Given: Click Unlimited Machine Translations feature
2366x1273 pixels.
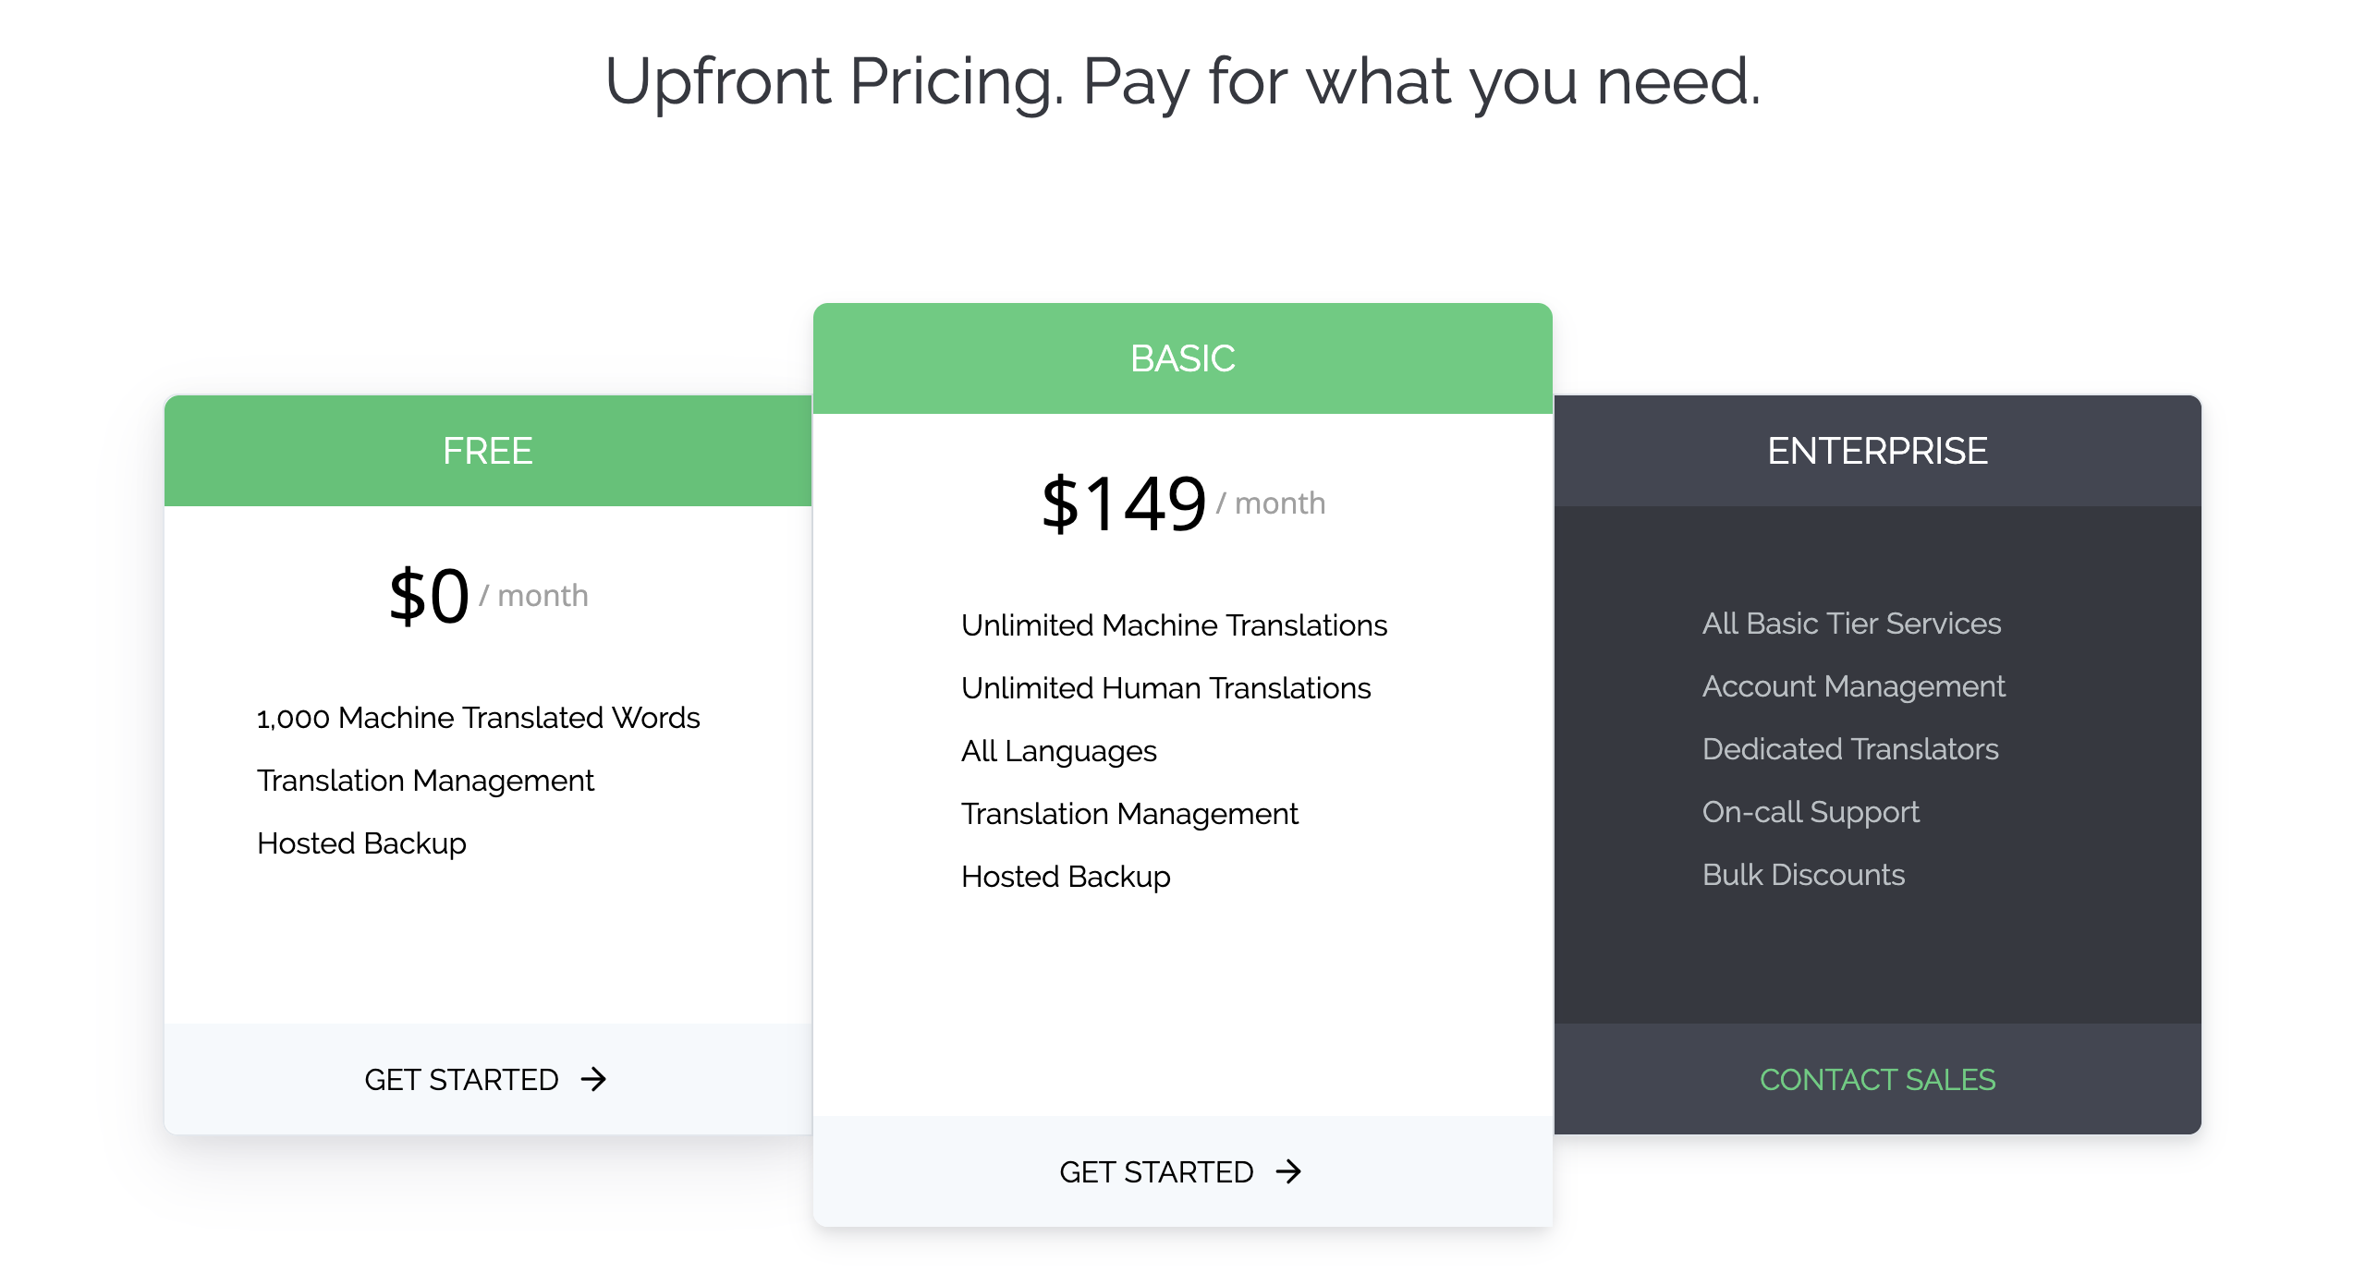Looking at the screenshot, I should (1174, 625).
